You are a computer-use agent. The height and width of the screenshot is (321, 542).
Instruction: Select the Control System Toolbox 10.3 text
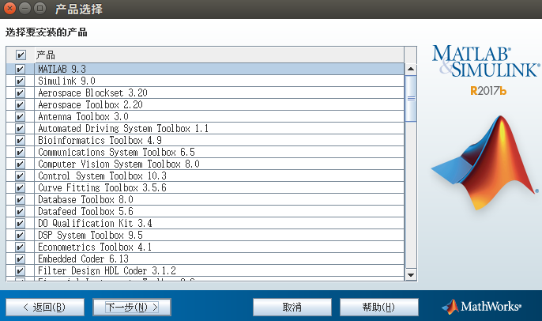103,176
